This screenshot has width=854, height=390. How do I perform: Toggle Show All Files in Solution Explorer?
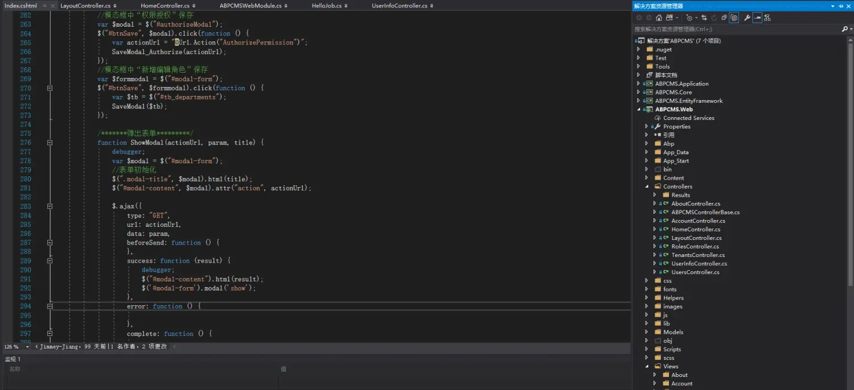point(734,18)
